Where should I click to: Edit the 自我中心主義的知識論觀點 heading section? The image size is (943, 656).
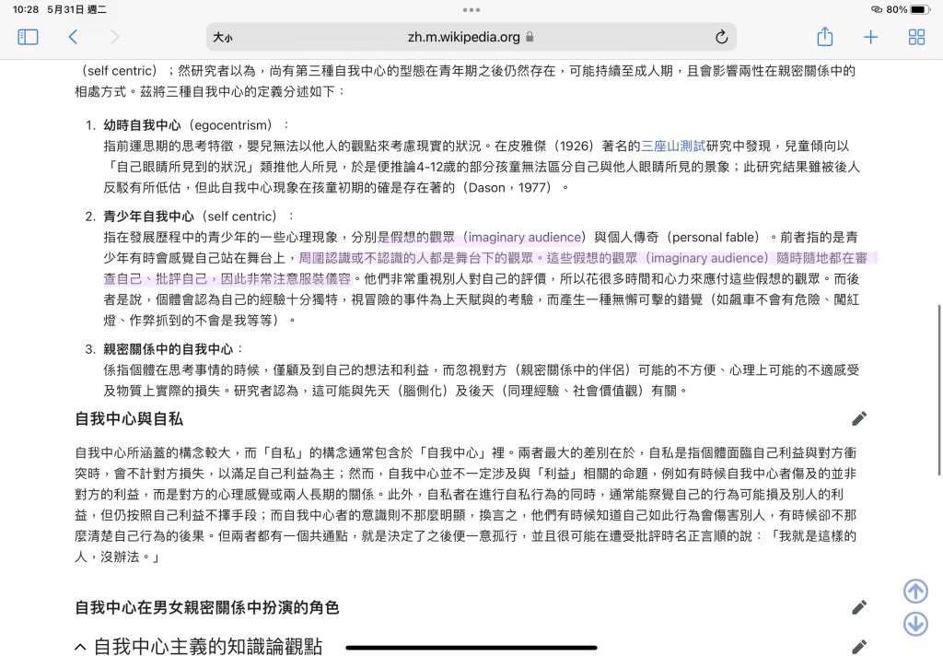[x=859, y=647]
